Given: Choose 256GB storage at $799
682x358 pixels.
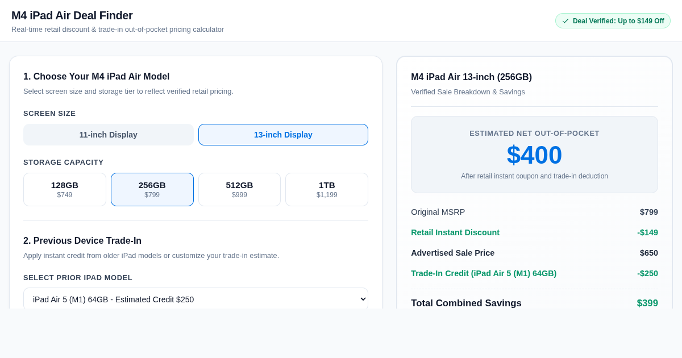Looking at the screenshot, I should point(152,189).
